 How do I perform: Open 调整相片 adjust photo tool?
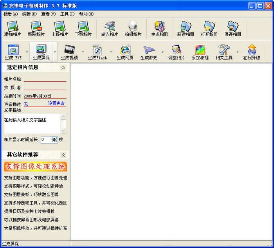(177, 52)
